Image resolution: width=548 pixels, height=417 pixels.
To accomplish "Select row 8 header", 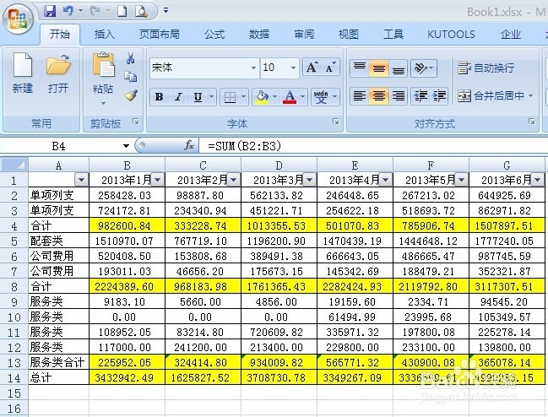I will click(x=14, y=287).
